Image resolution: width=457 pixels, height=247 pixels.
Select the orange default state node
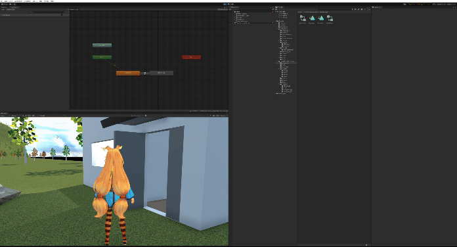[x=128, y=73]
